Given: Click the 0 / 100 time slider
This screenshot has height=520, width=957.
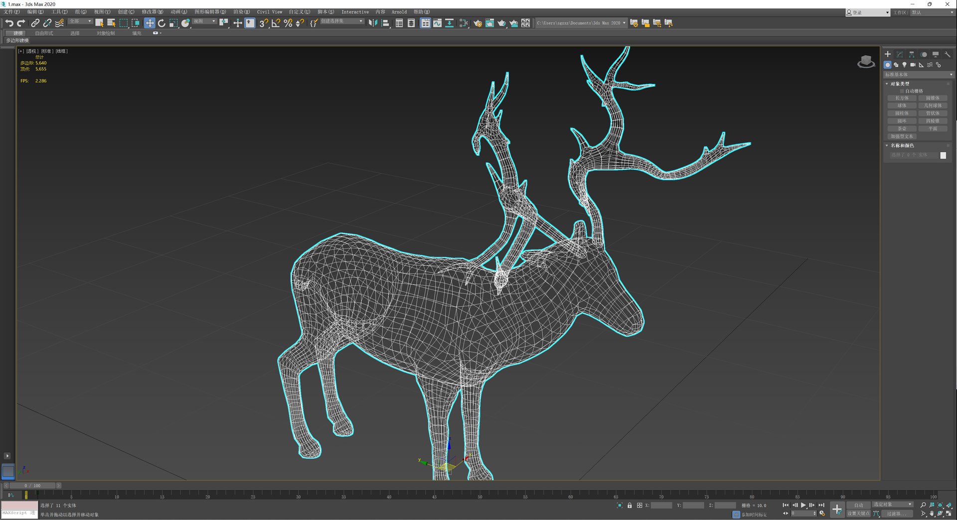Looking at the screenshot, I should click(x=32, y=486).
